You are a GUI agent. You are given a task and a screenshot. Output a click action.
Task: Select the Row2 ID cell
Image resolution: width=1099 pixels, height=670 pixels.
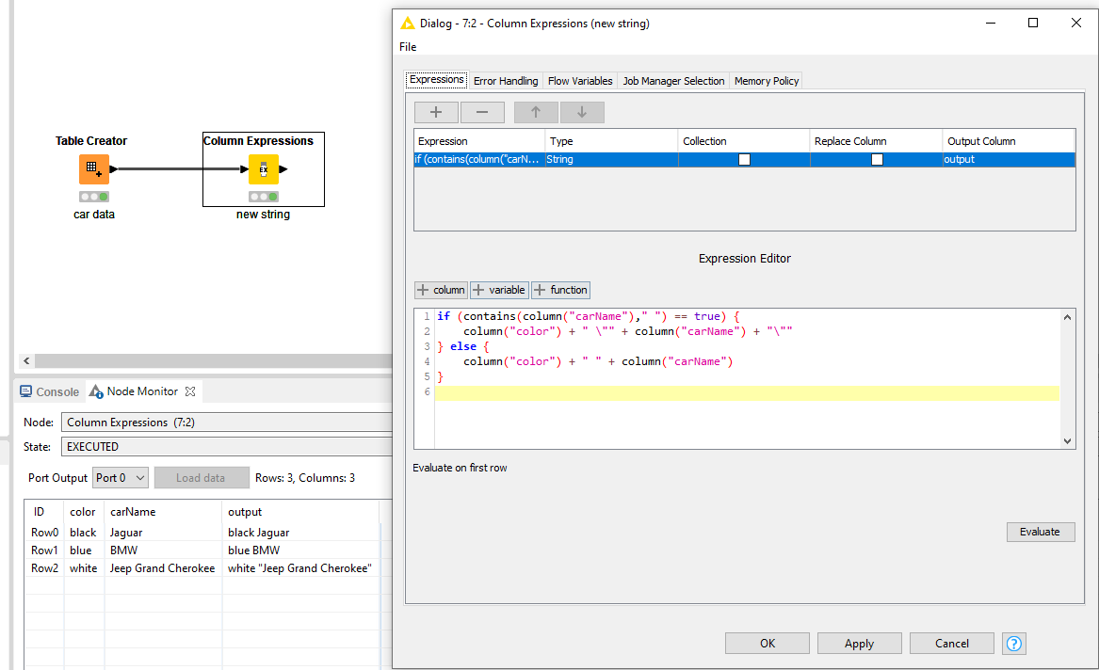click(45, 568)
